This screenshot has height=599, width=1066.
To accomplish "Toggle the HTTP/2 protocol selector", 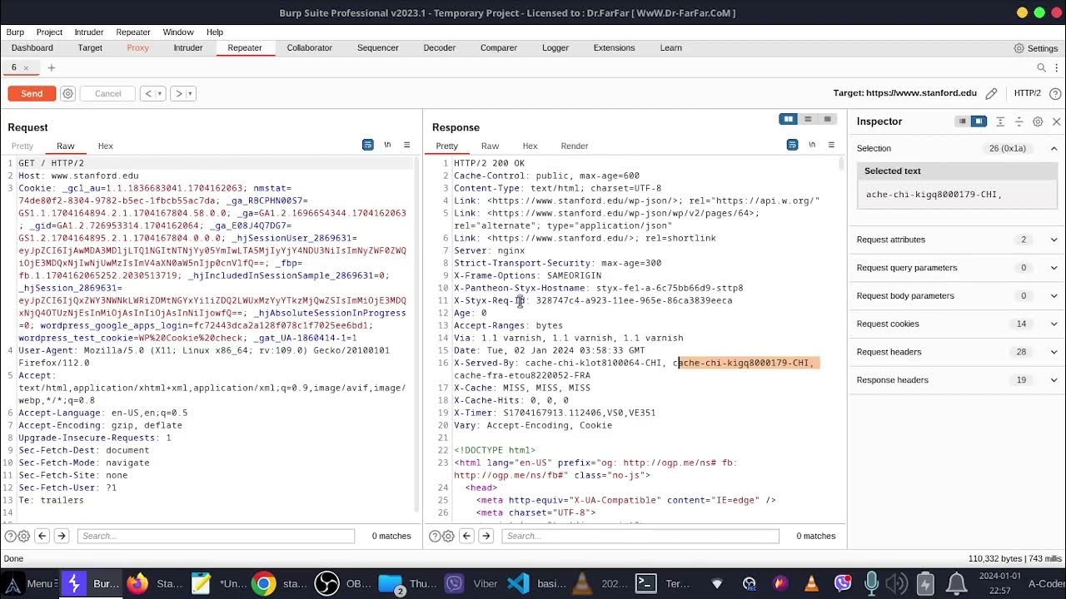I will pyautogui.click(x=1027, y=93).
